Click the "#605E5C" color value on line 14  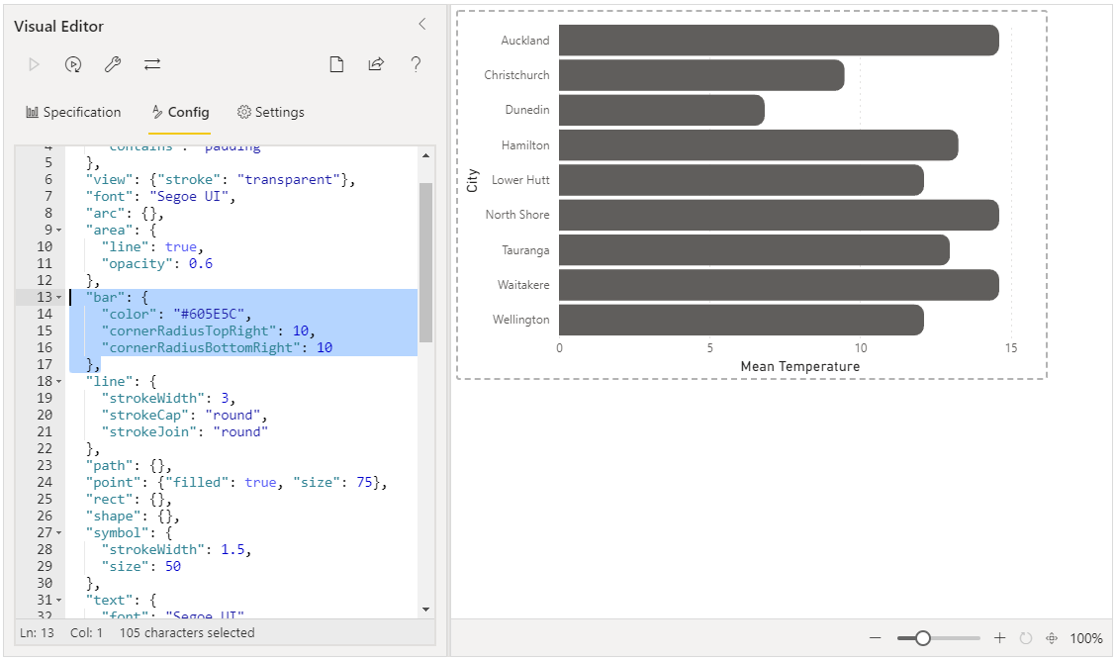pos(212,314)
